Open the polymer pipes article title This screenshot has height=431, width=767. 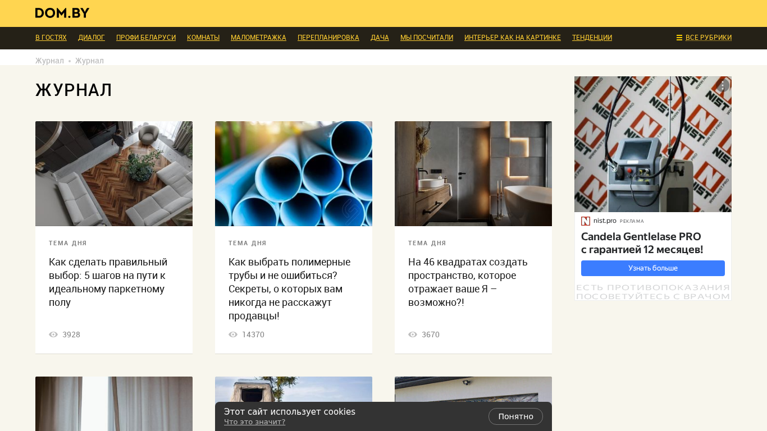point(290,289)
